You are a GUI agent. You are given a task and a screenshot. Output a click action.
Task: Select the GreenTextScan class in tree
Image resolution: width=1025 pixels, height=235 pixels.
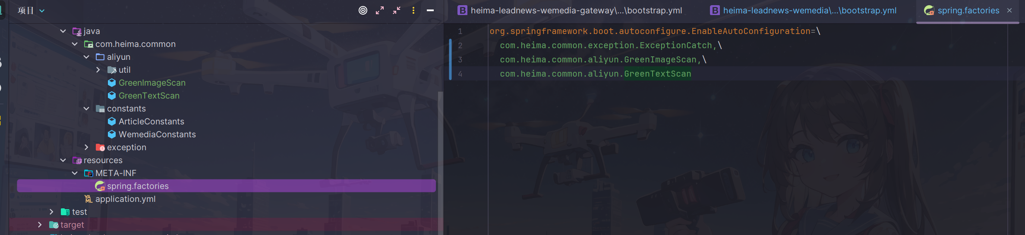coord(149,96)
